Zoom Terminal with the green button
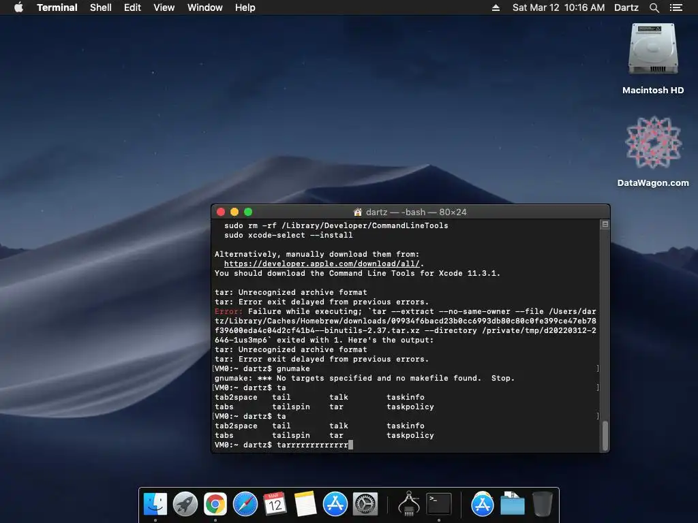Image resolution: width=698 pixels, height=523 pixels. coord(248,212)
